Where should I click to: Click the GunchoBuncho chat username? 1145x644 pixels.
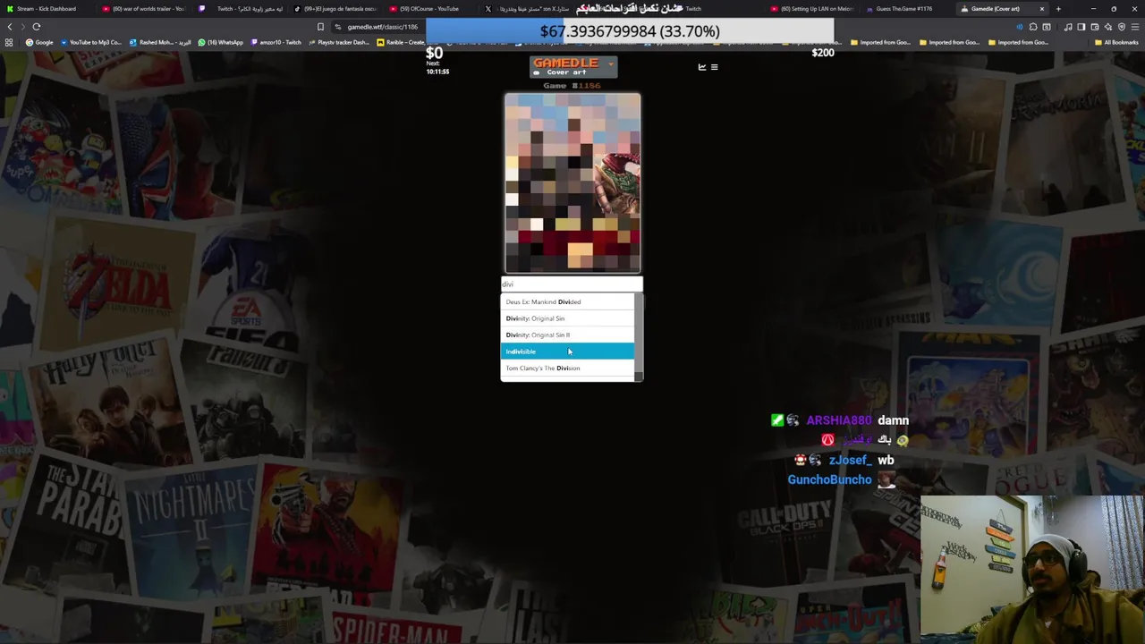click(x=829, y=480)
